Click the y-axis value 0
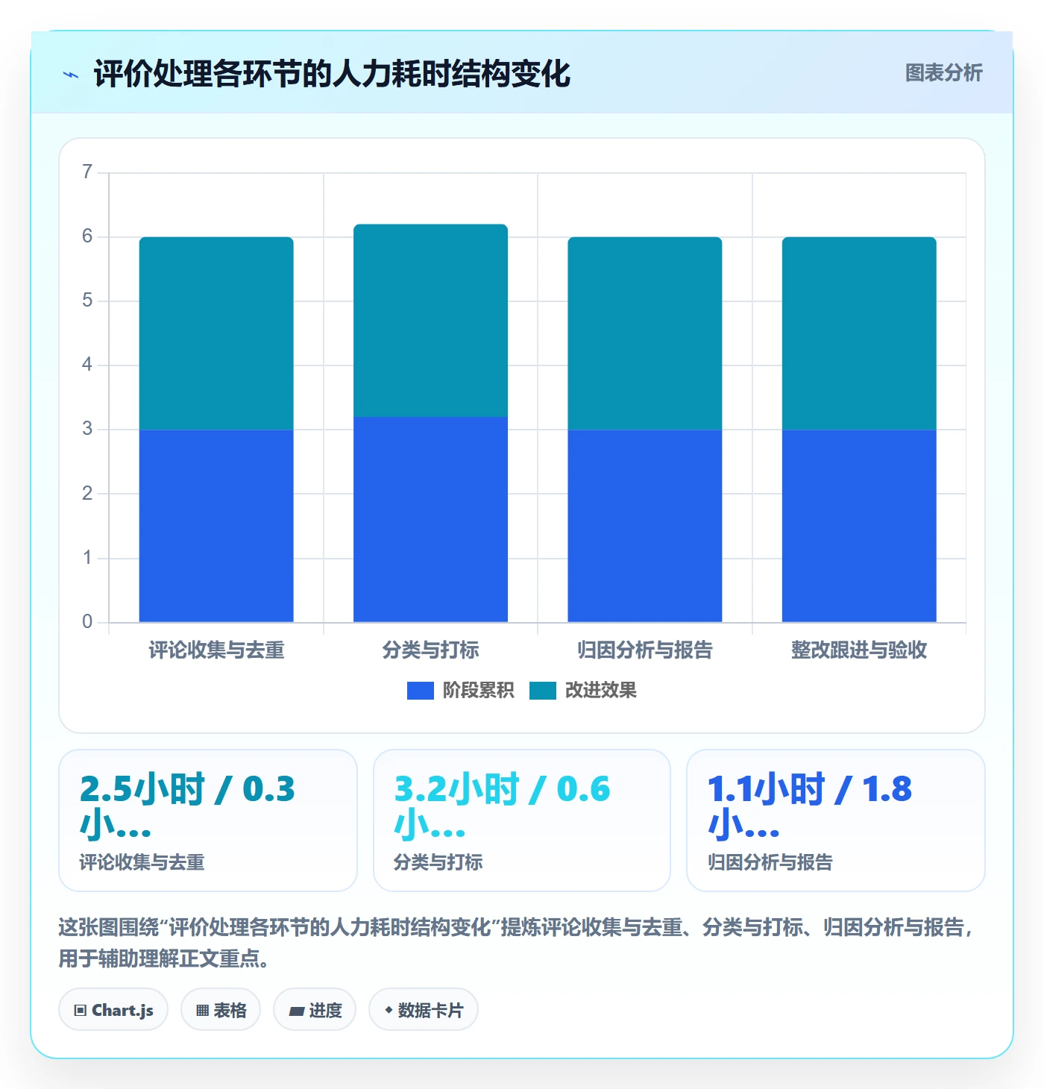Screen dimensions: 1044x1089 click(87, 621)
